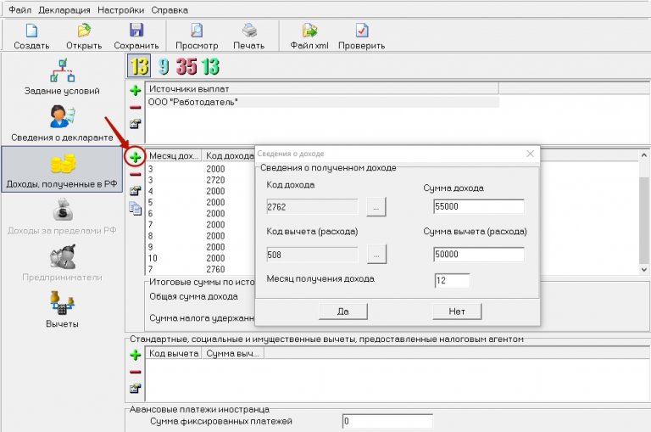Open the Декларация menu
The image size is (651, 432).
tap(63, 9)
